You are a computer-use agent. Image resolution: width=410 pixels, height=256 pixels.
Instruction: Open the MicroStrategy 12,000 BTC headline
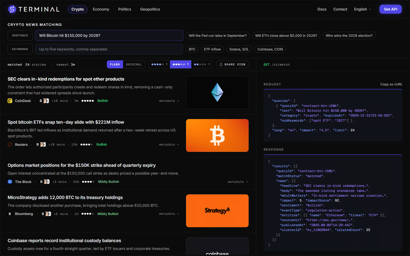point(65,198)
